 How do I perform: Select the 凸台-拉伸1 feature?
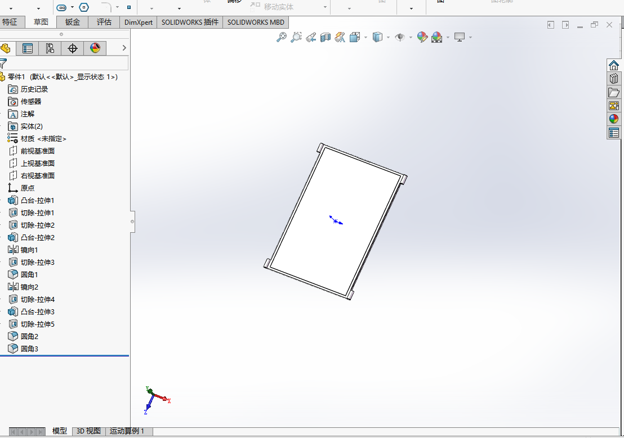click(x=37, y=200)
